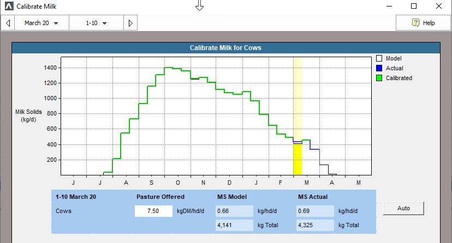Click the MS Model 4,141 total value

[x=234, y=225]
